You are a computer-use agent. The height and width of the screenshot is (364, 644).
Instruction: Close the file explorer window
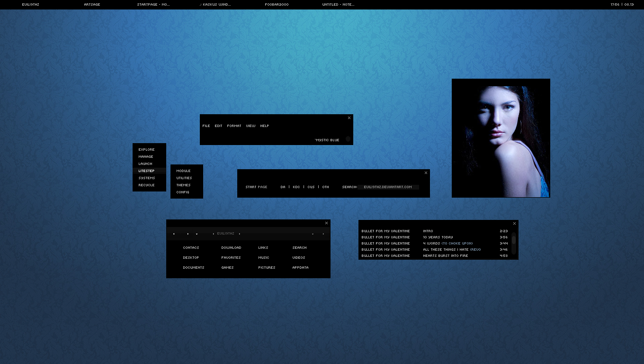[326, 223]
